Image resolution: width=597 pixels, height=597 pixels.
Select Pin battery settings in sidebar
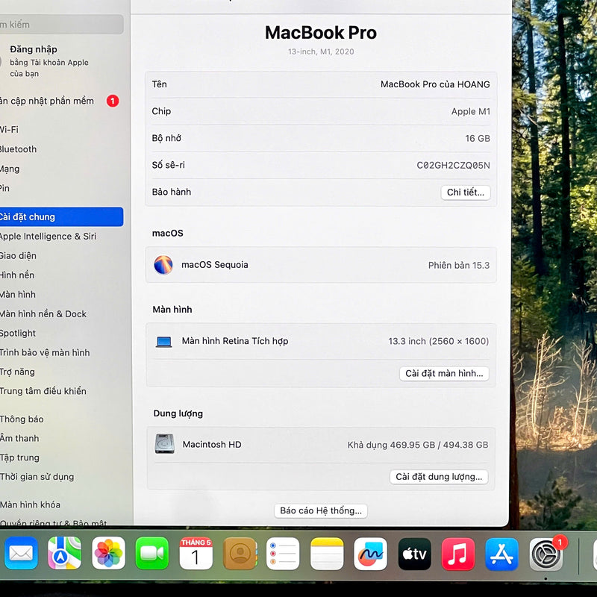(x=5, y=188)
